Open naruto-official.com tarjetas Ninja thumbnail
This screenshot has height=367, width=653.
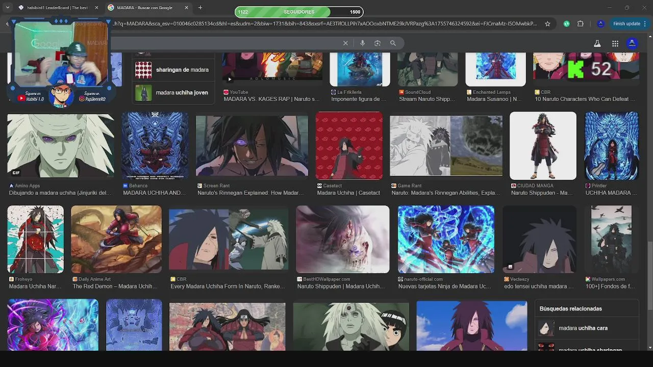[x=446, y=239]
